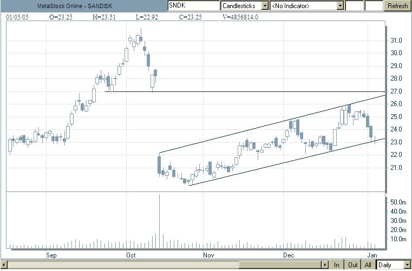Click the Jan label on time axis
Screen dimensions: 412x271
tap(372, 255)
